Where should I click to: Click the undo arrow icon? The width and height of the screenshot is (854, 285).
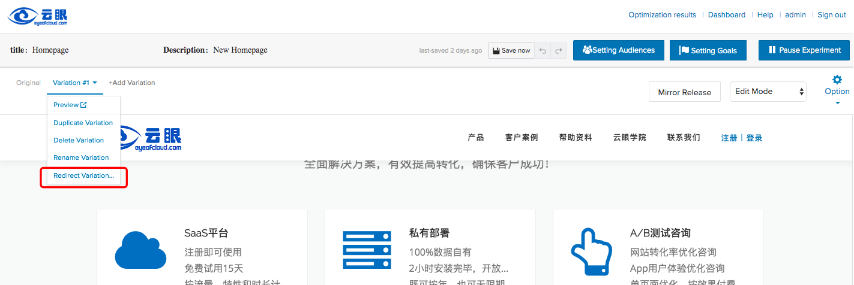coord(543,51)
